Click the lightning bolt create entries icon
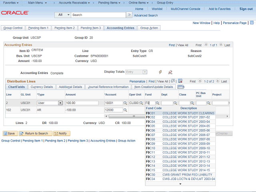 point(160,72)
